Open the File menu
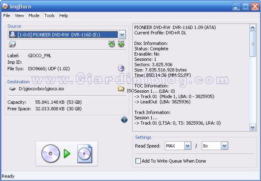The height and width of the screenshot is (181, 261). pos(6,15)
